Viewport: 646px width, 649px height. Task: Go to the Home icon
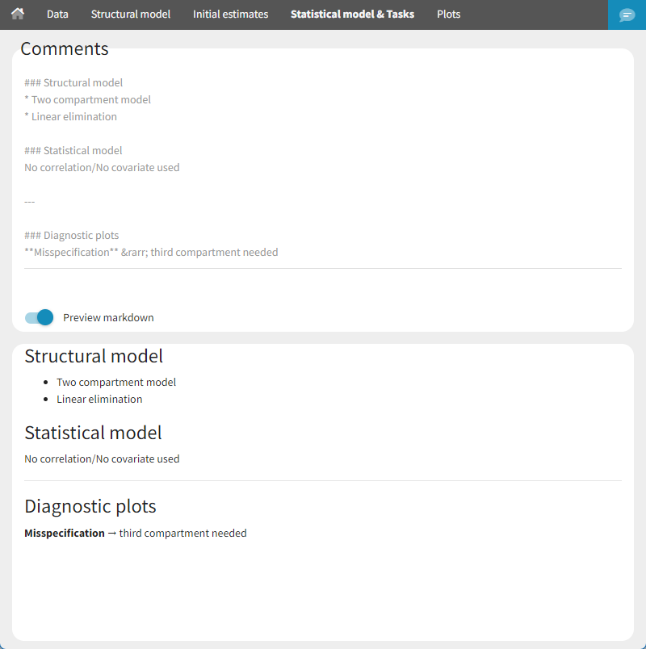click(x=18, y=14)
